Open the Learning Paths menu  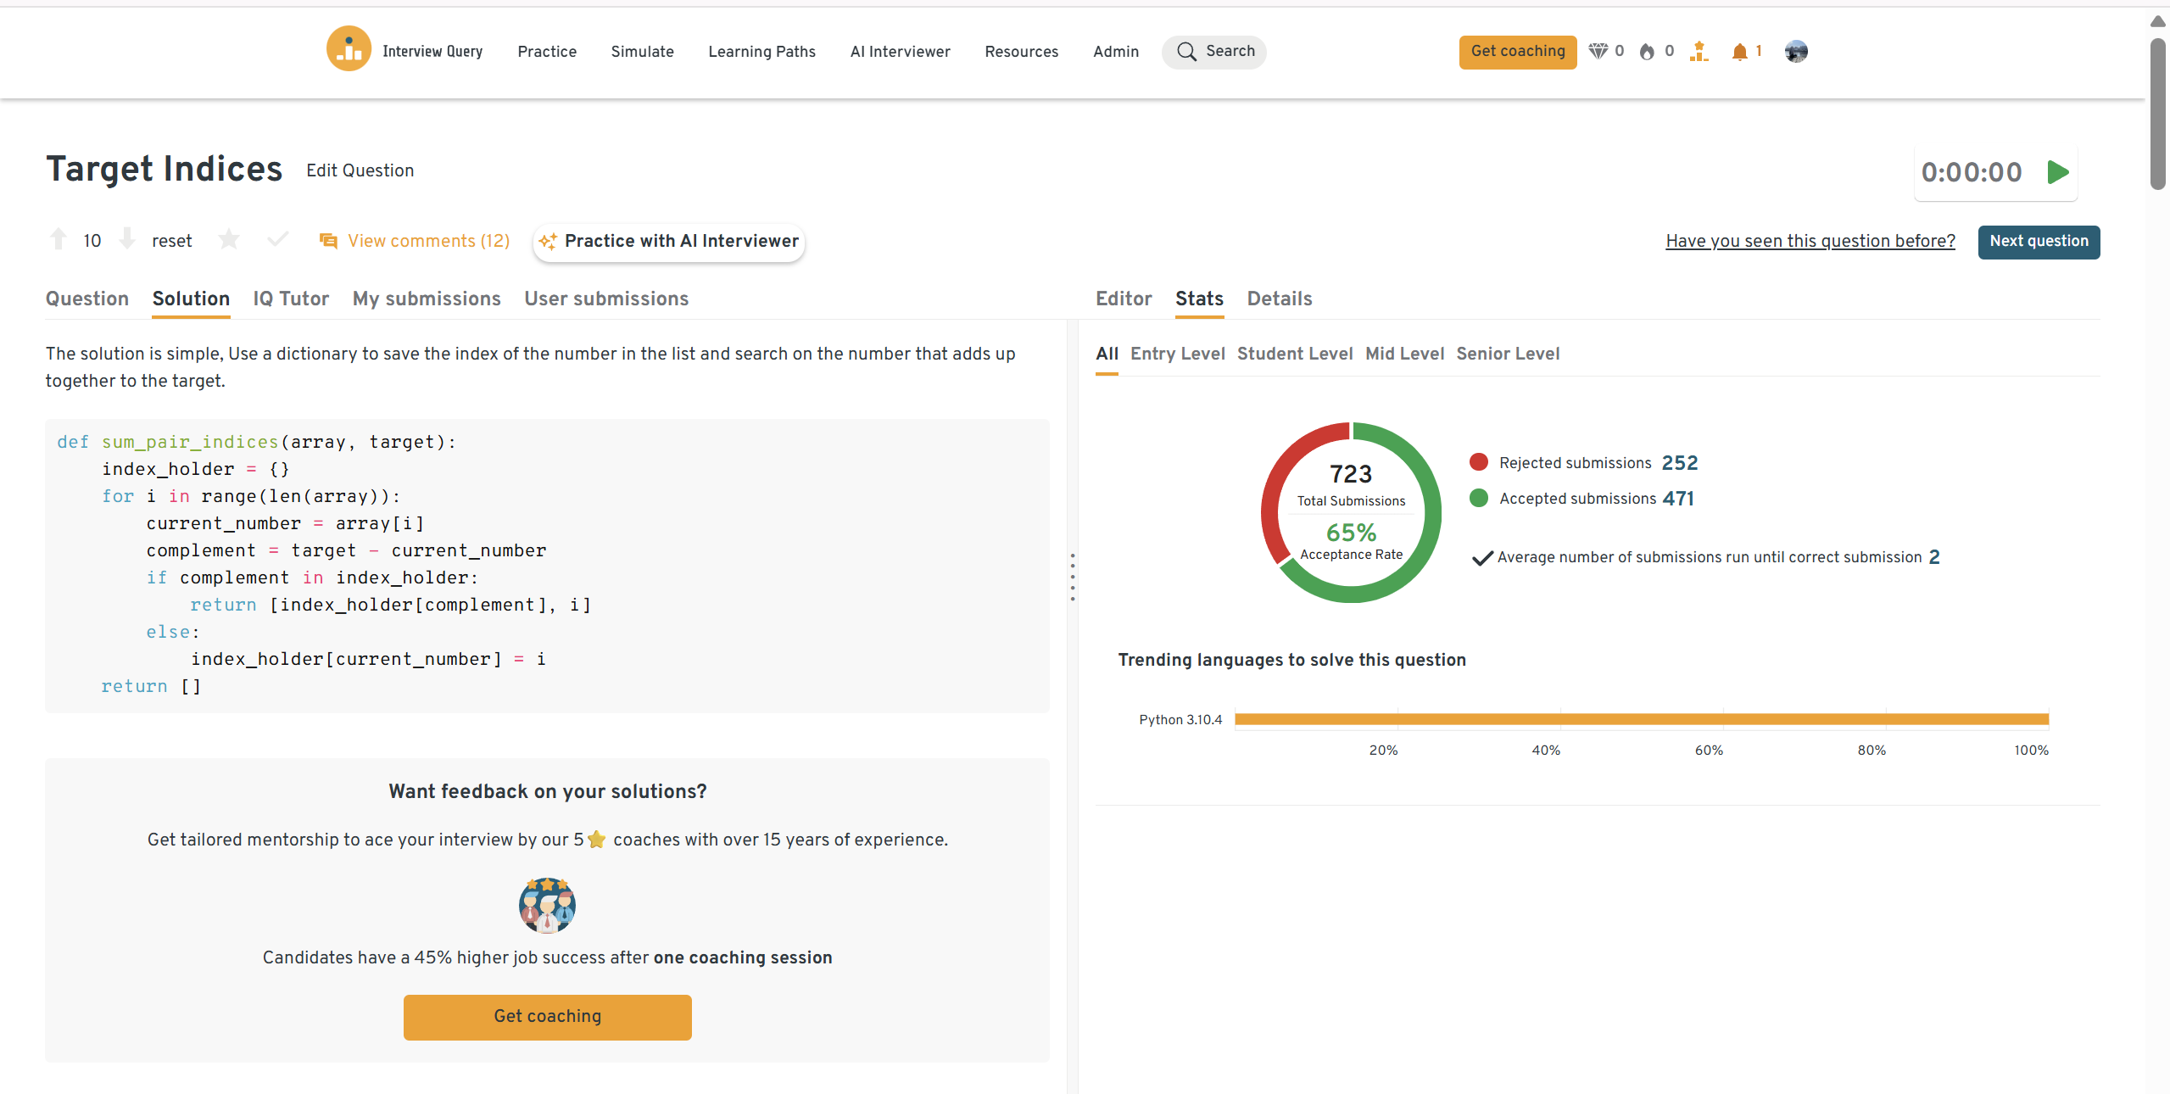pos(761,52)
